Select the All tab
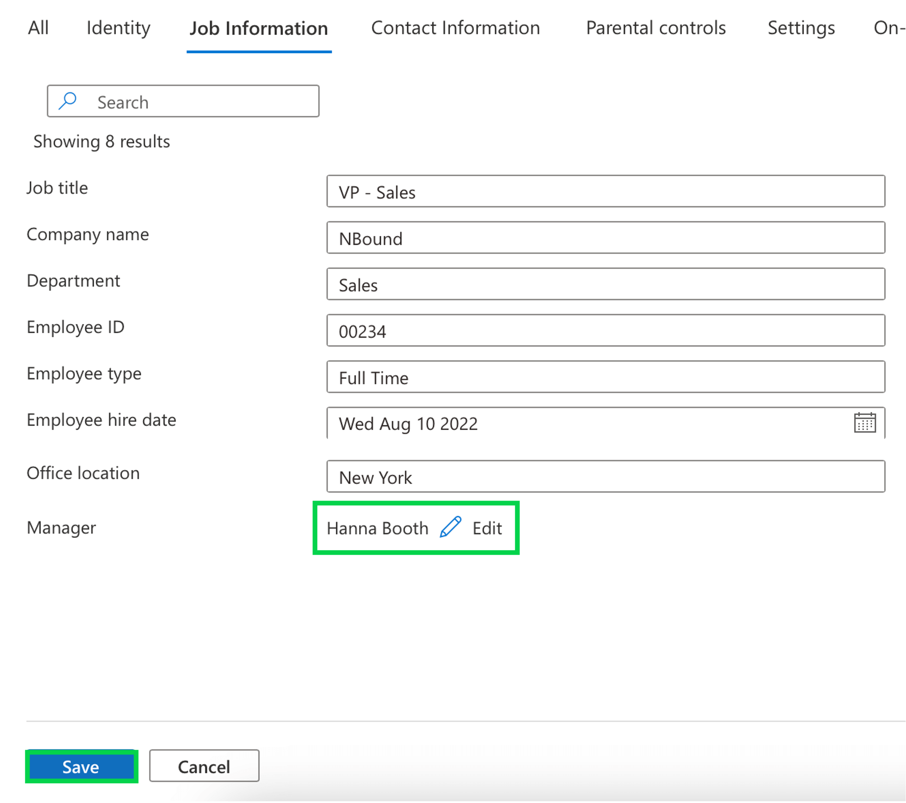Screen dimensions: 906x803 (38, 28)
